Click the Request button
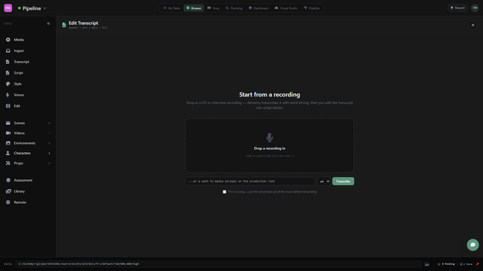483x271 pixels. tap(457, 8)
